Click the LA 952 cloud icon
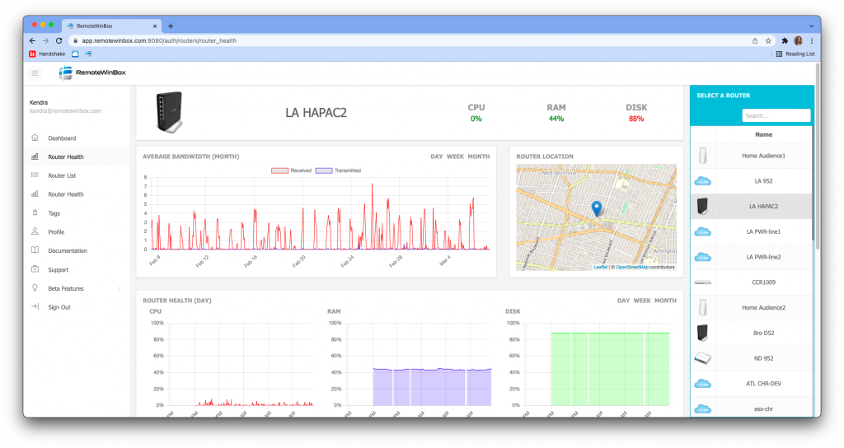The image size is (844, 448). [x=703, y=181]
